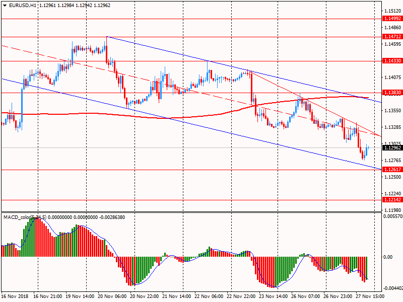Click the 16 Nov 21:00 time label

tap(47, 296)
